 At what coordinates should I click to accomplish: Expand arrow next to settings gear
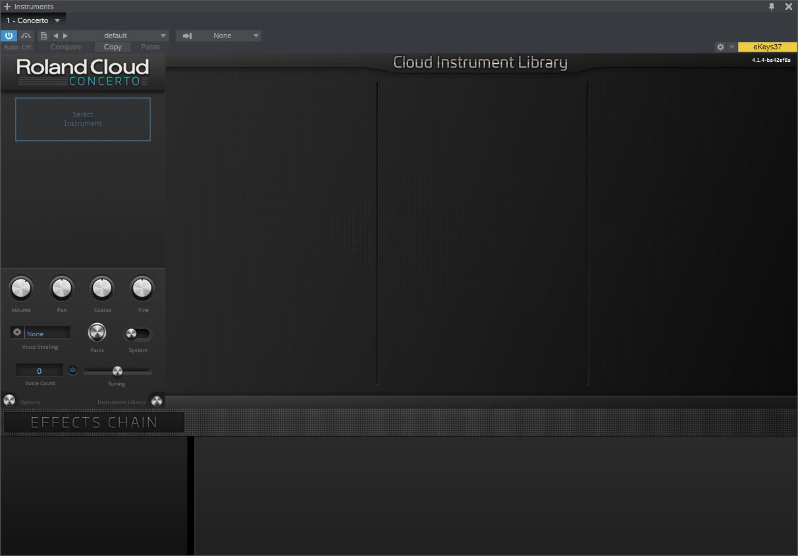point(731,47)
